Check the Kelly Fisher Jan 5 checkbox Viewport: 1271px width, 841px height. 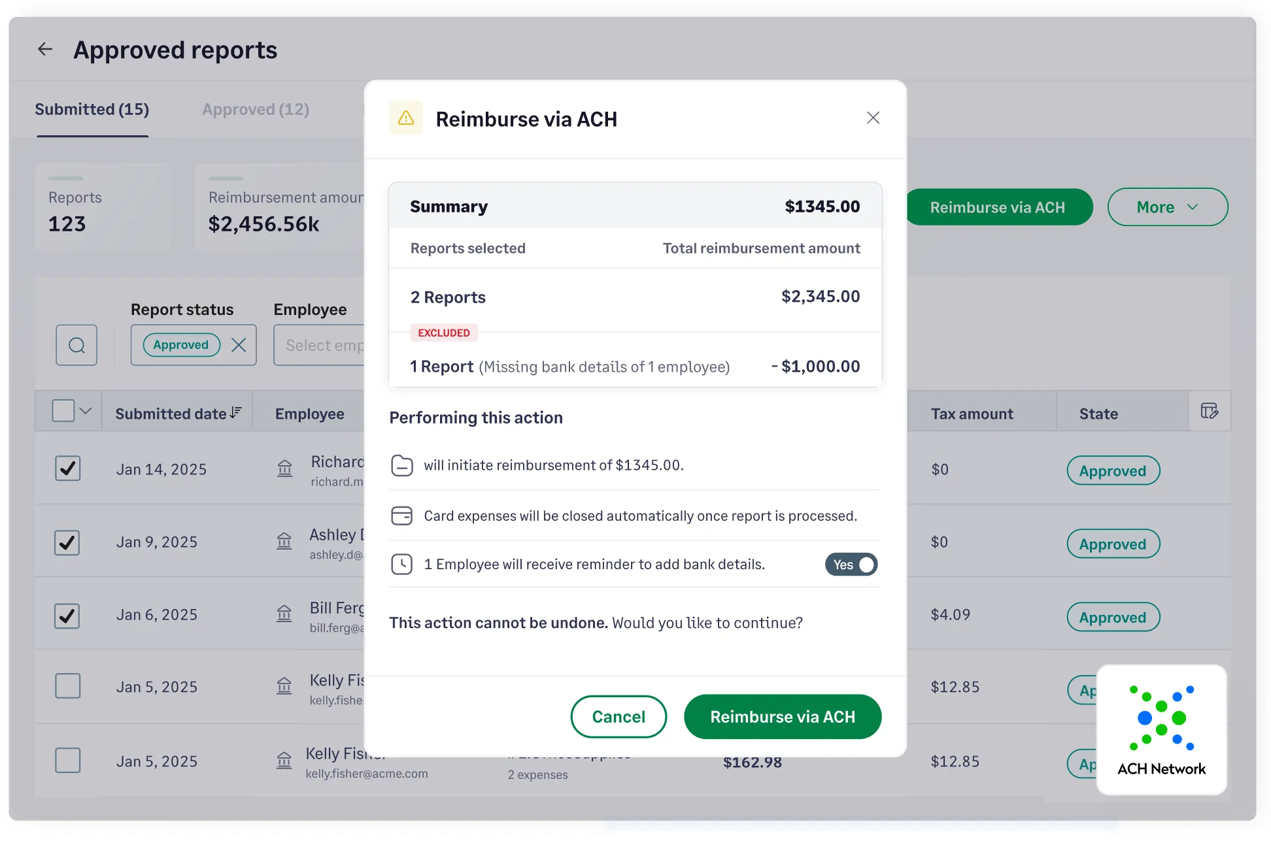(67, 686)
